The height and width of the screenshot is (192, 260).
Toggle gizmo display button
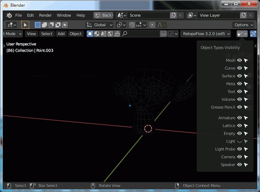[x=253, y=34]
